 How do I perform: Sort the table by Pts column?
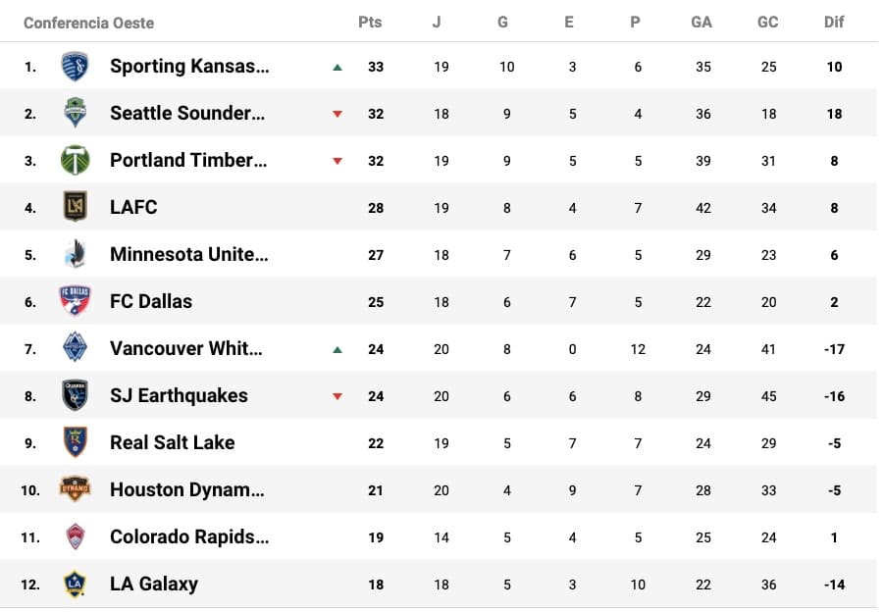click(x=370, y=22)
